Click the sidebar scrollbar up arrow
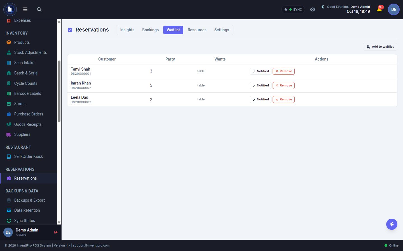The width and height of the screenshot is (403, 251). [x=59, y=21]
